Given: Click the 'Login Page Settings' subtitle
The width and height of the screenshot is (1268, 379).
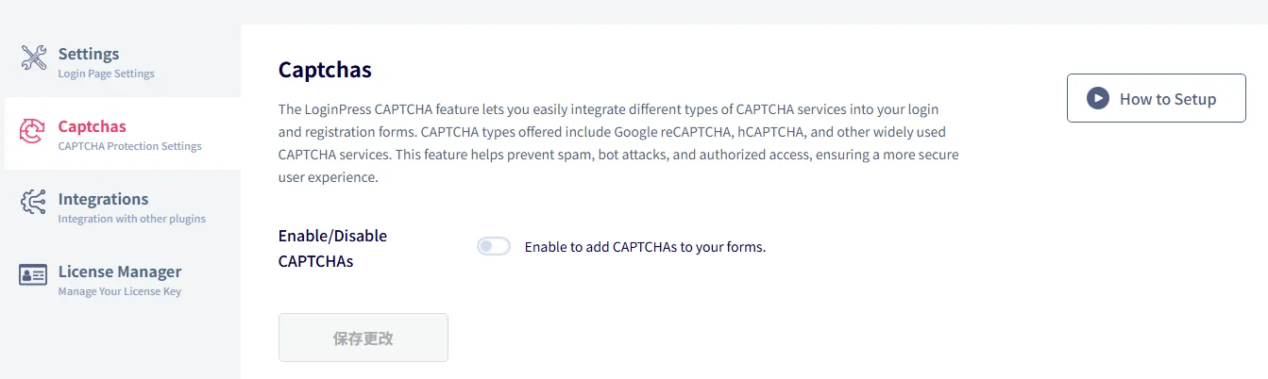Looking at the screenshot, I should tap(106, 74).
